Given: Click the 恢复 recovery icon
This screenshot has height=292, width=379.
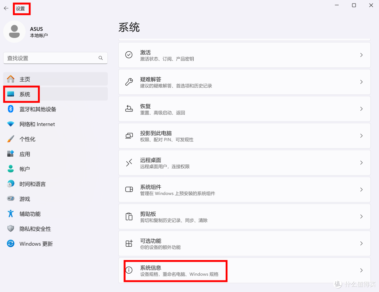Looking at the screenshot, I should click(129, 109).
